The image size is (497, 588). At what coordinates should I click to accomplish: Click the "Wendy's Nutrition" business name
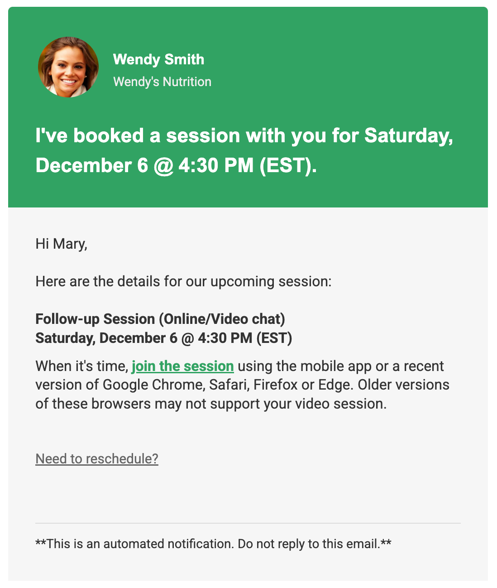162,82
